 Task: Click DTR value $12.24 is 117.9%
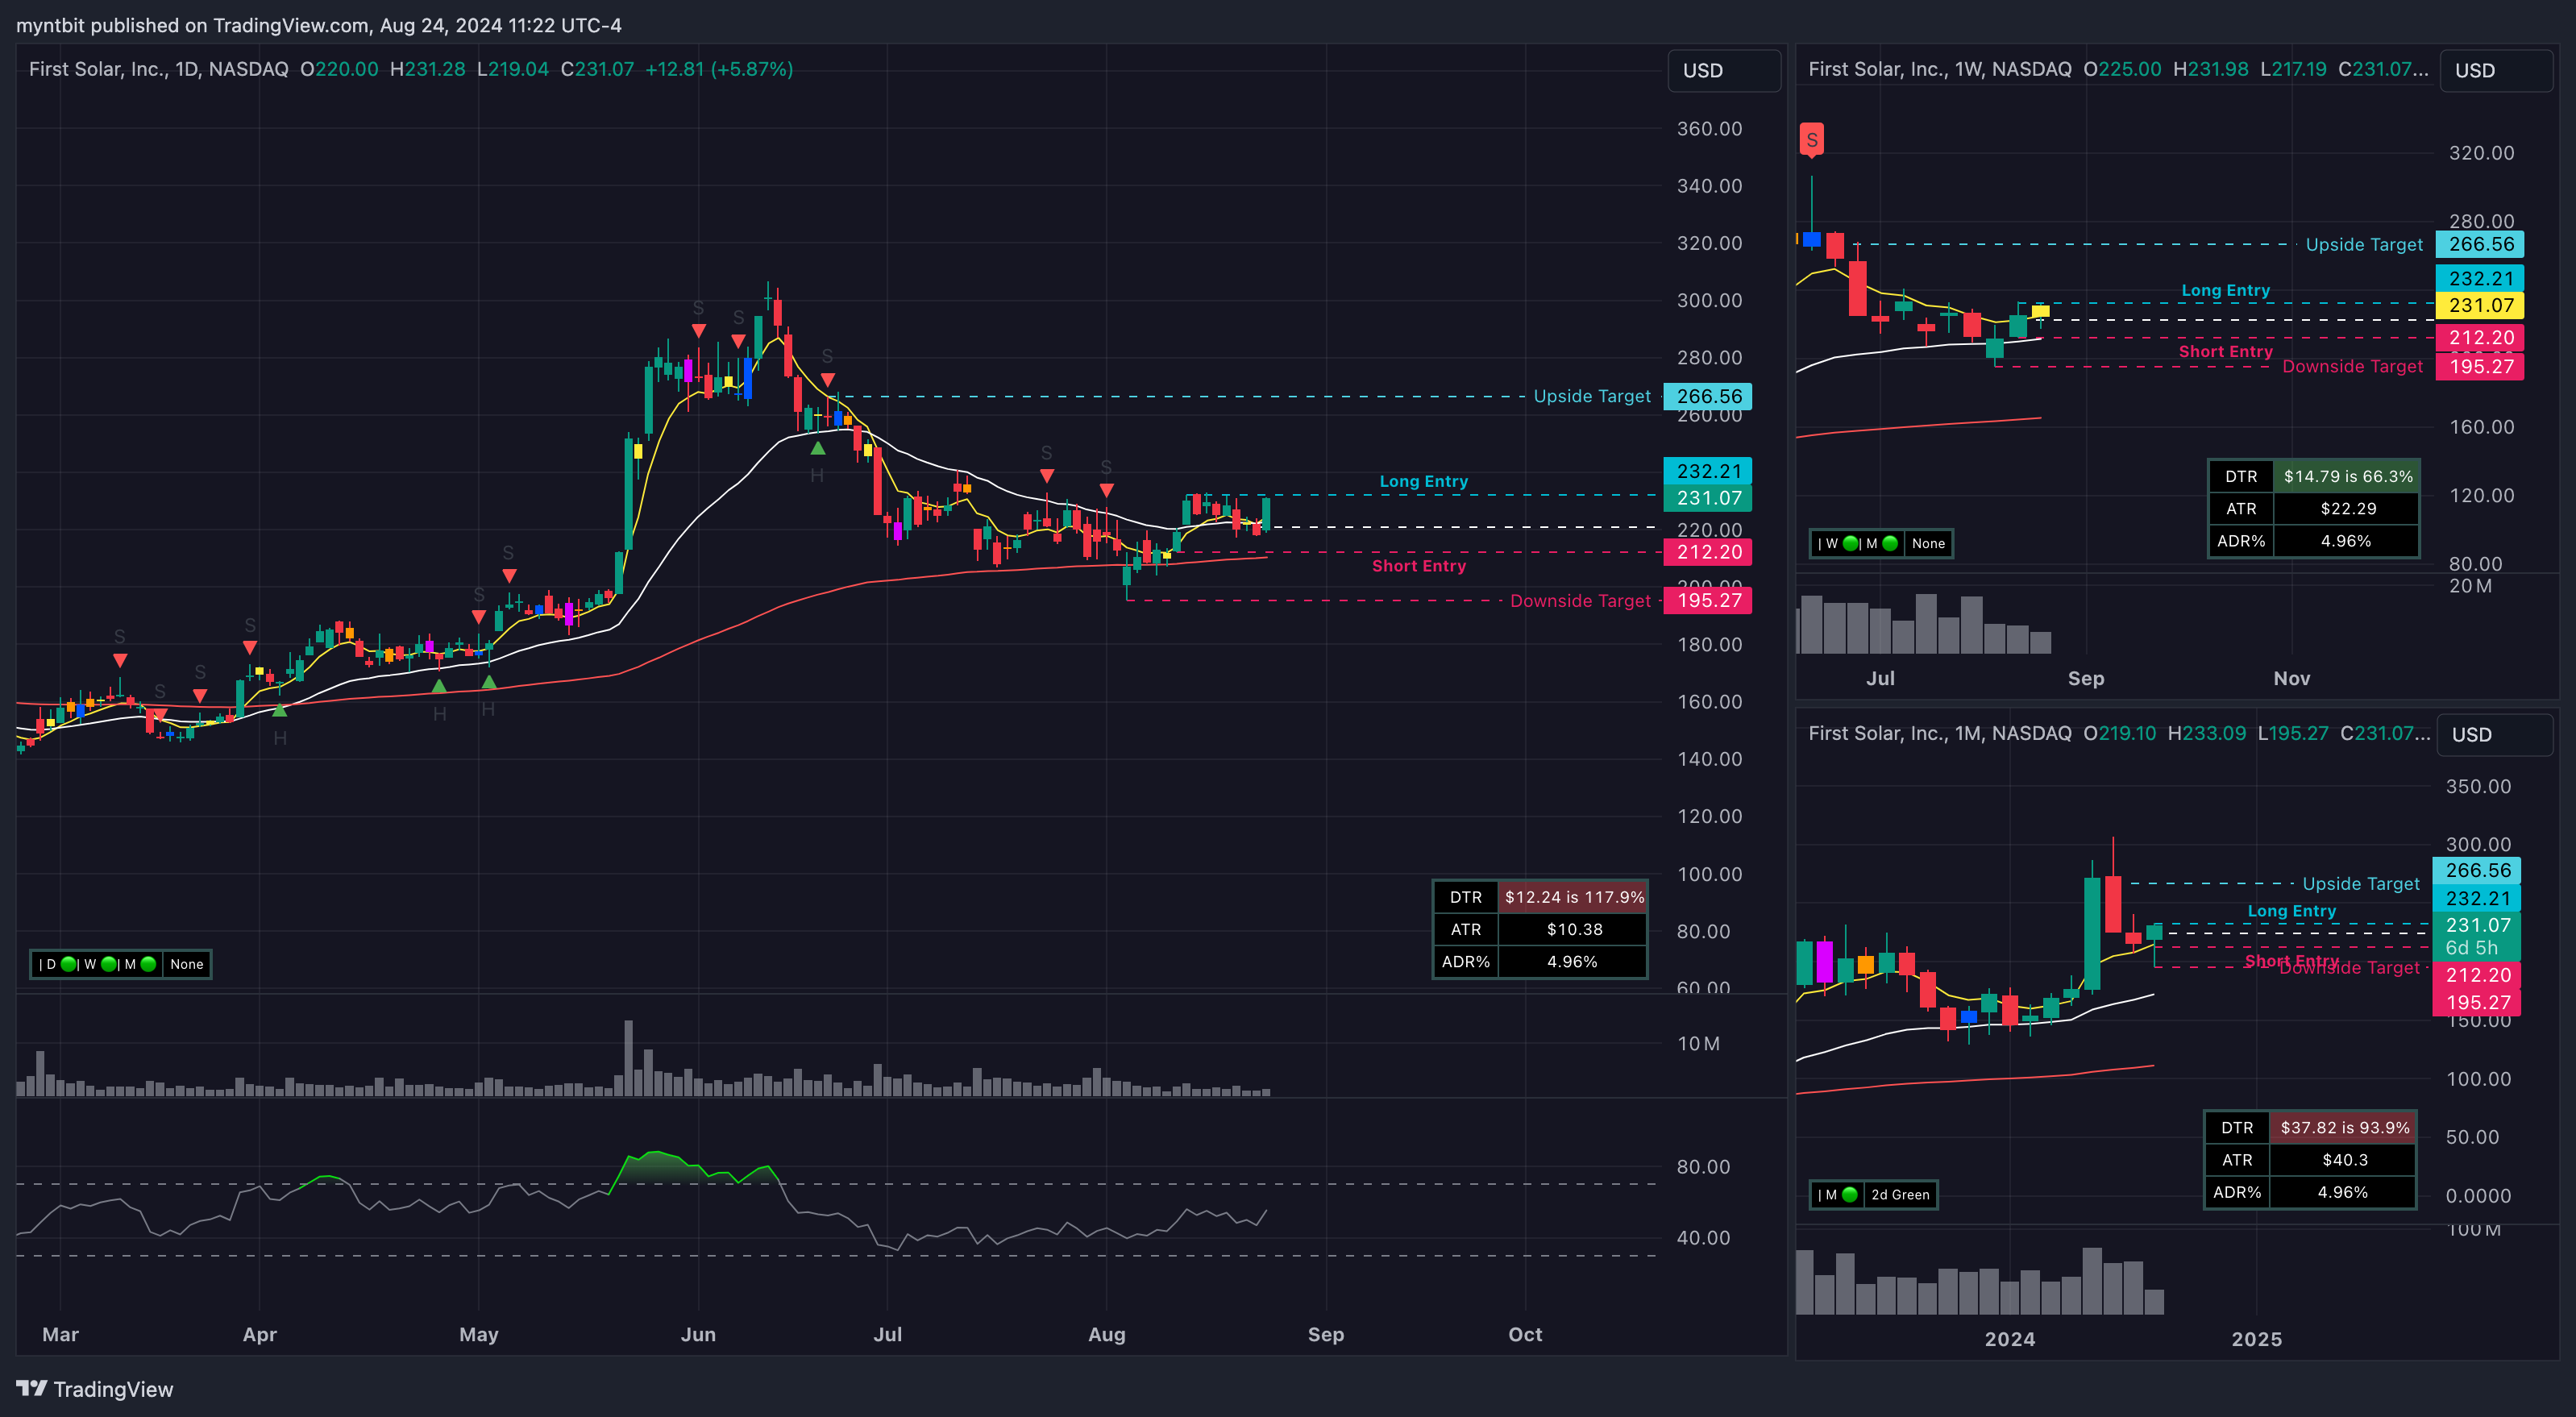1574,897
